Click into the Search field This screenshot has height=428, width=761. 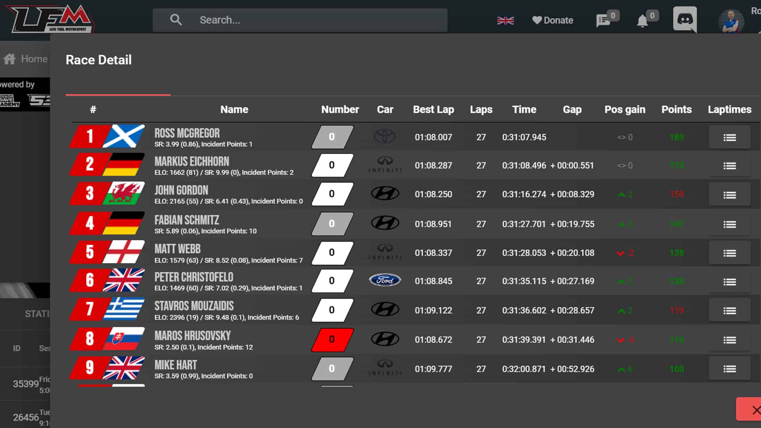pyautogui.click(x=309, y=20)
